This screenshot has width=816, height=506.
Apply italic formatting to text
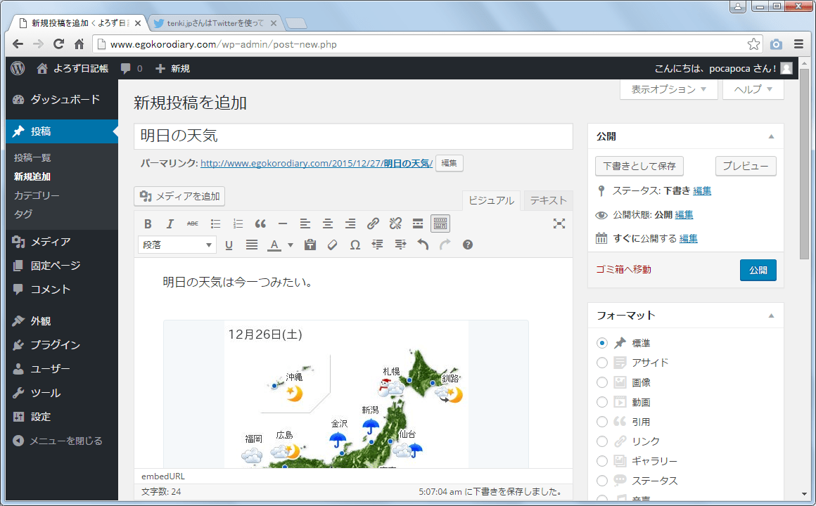(x=170, y=224)
